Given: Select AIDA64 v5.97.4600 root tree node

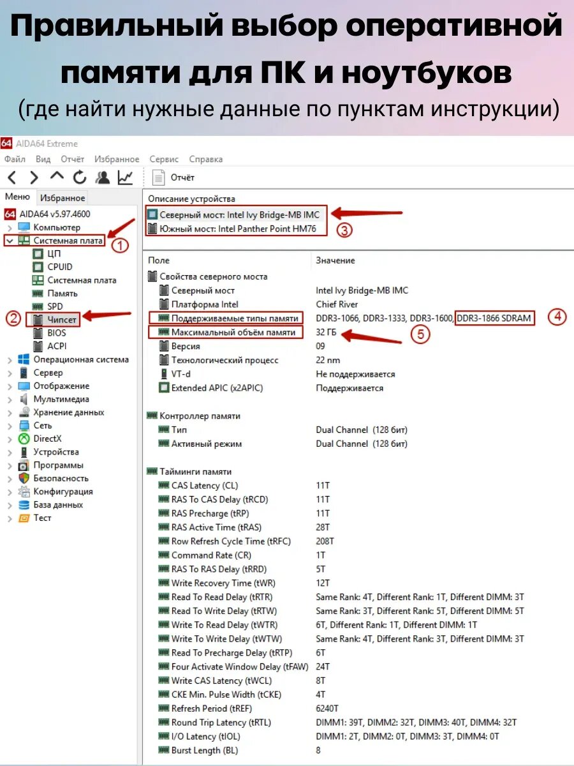Looking at the screenshot, I should (x=48, y=214).
